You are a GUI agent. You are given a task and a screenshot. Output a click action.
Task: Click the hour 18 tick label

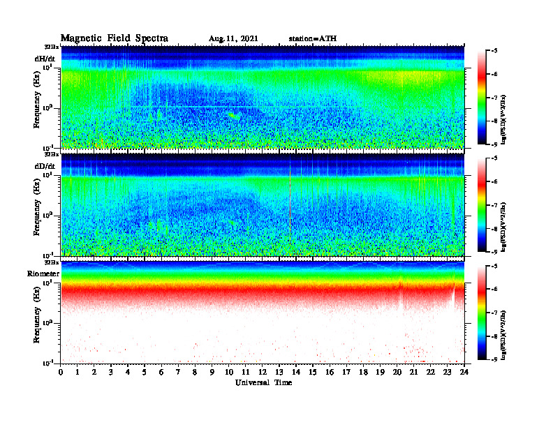pyautogui.click(x=363, y=372)
